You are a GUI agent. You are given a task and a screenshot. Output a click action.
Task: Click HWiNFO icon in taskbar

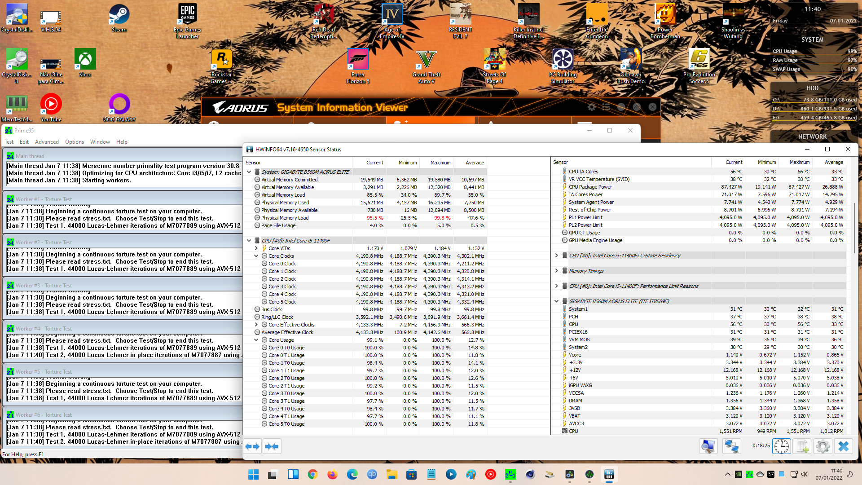(609, 474)
